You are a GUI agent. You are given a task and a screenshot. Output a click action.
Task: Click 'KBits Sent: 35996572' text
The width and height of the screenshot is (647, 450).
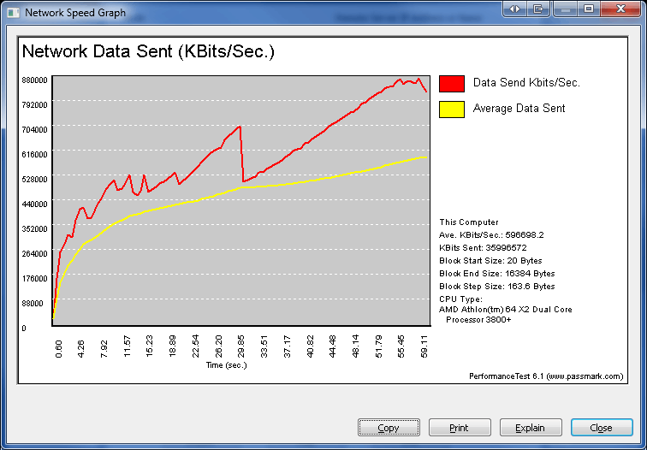tap(483, 248)
